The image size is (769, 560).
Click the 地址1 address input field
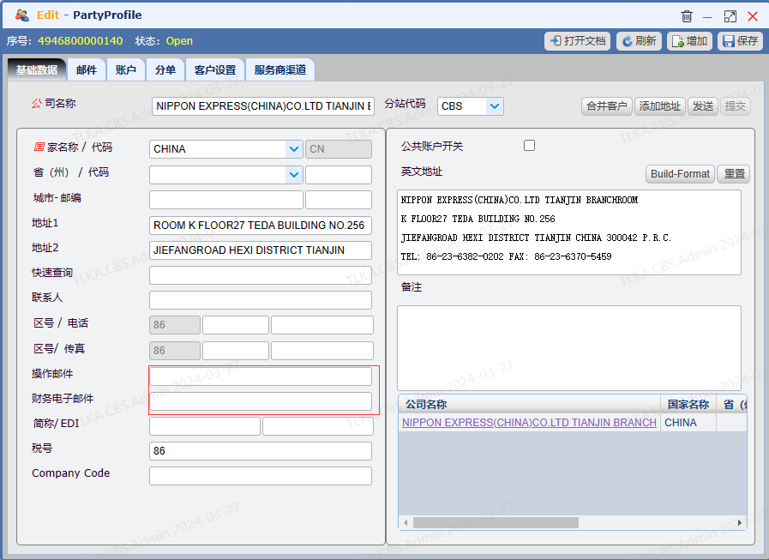tap(261, 226)
